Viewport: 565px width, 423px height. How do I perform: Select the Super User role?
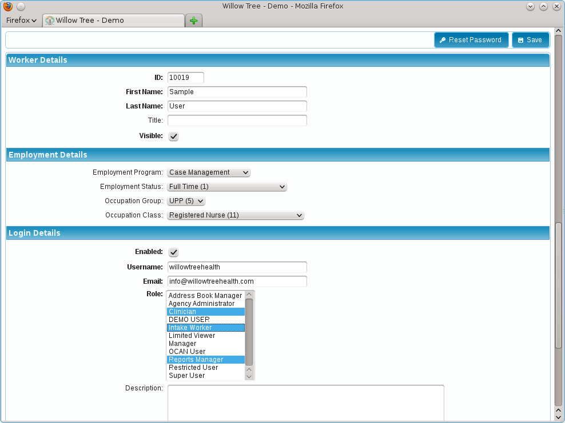(206, 376)
